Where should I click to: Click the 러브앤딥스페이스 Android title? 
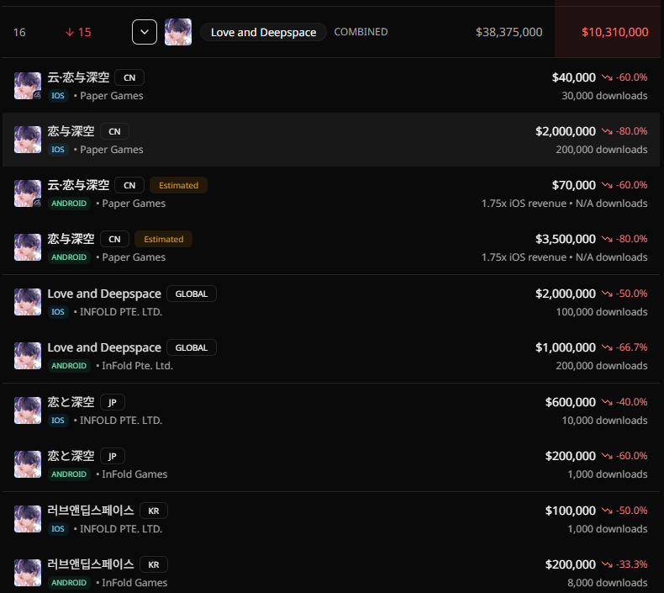91,564
